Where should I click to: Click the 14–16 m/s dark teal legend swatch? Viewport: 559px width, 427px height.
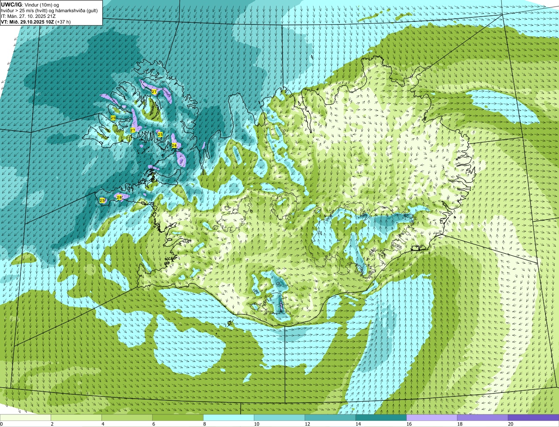click(381, 417)
